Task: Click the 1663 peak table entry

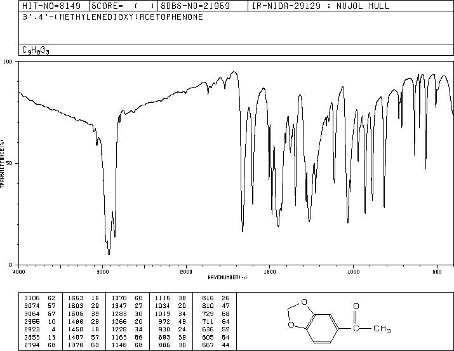Action: 83,298
